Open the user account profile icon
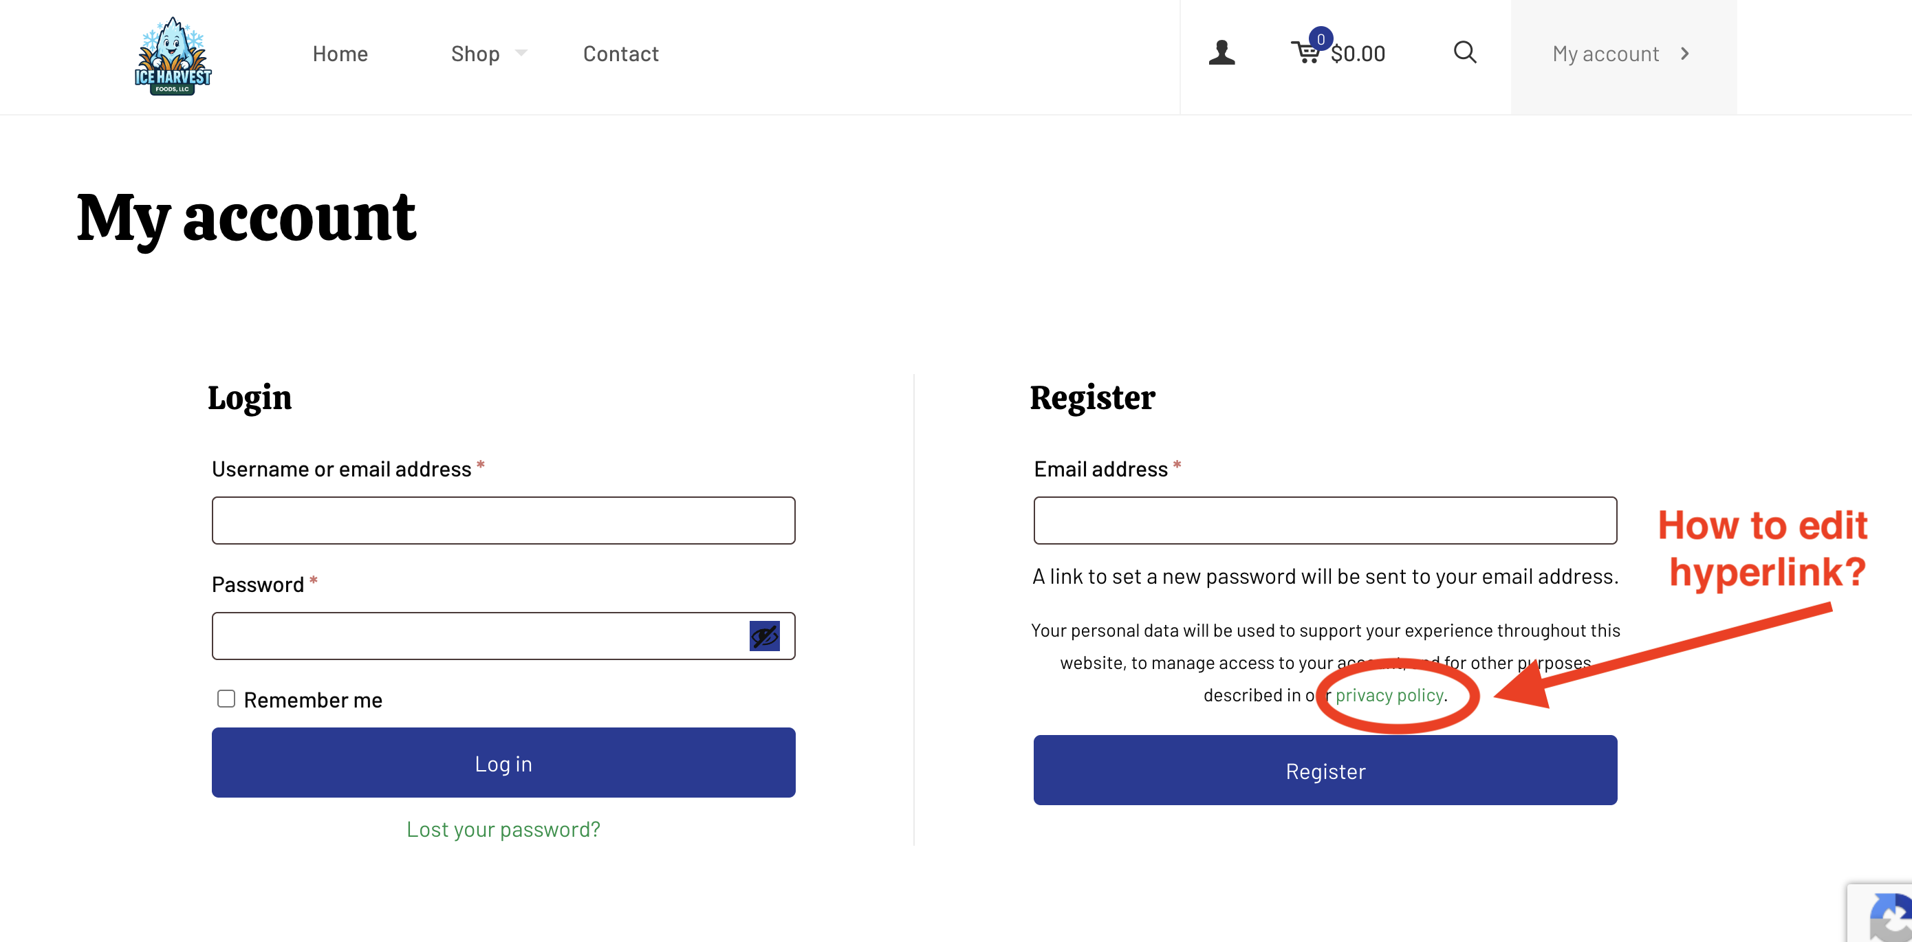 click(x=1221, y=53)
